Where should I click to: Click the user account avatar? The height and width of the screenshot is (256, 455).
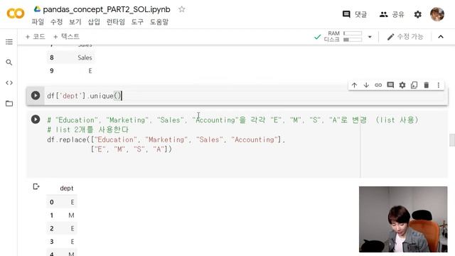[437, 14]
